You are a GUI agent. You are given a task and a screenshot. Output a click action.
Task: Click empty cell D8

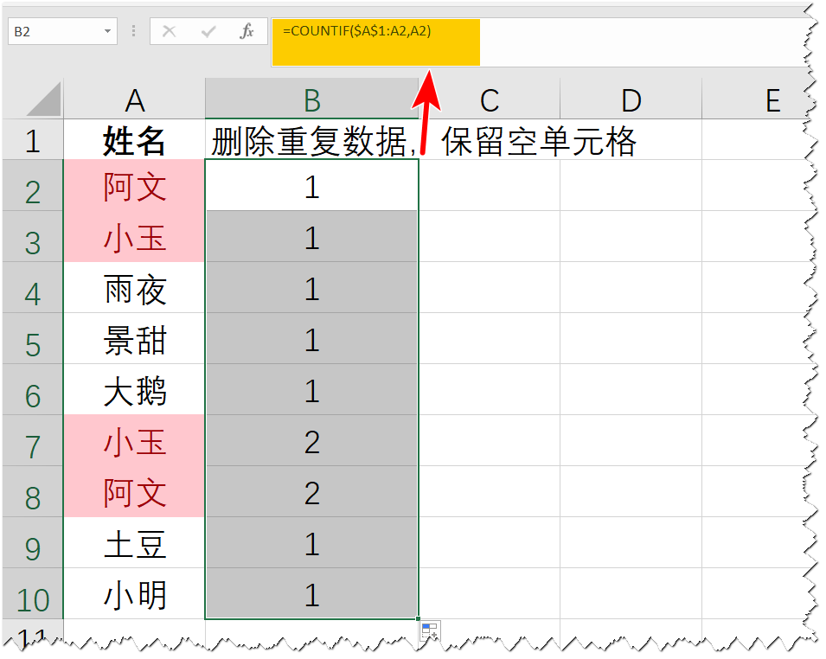coord(631,491)
